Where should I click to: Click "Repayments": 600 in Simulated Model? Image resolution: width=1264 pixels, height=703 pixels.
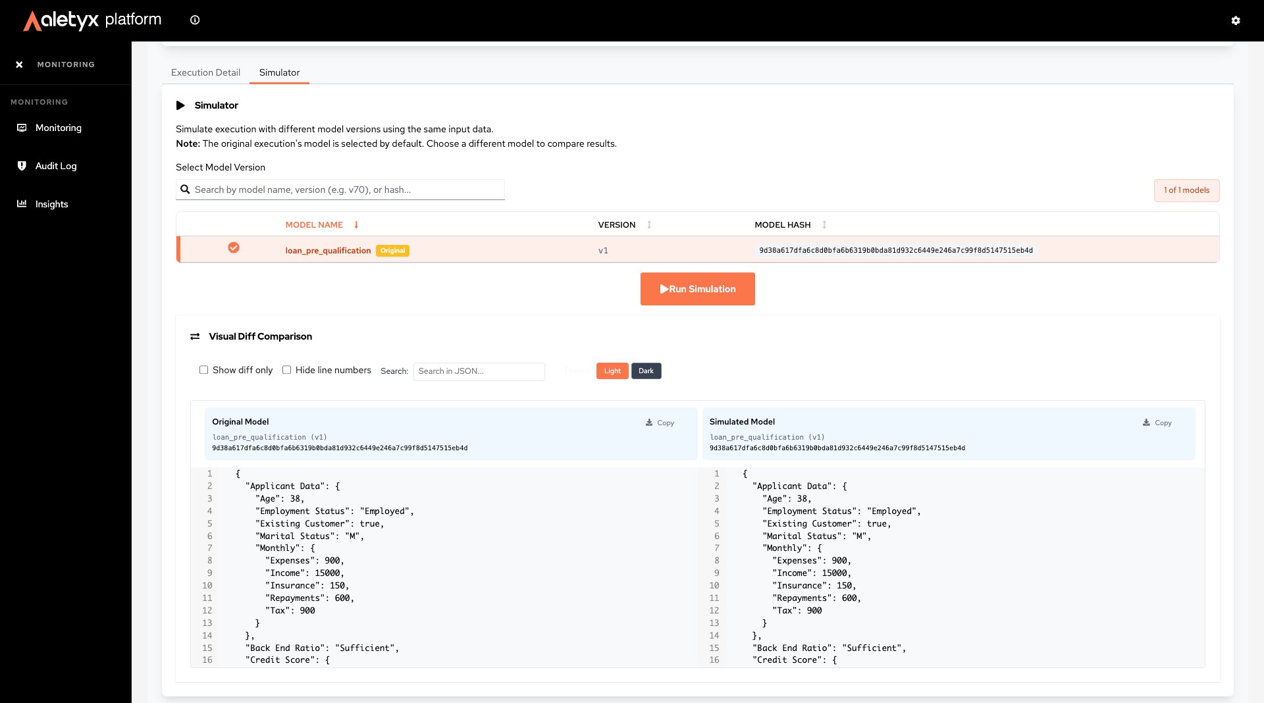tap(817, 598)
